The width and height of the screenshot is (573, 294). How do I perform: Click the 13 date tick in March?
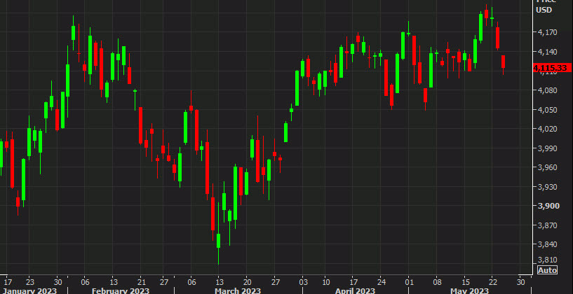pyautogui.click(x=218, y=282)
